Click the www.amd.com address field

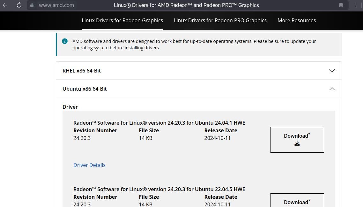[56, 5]
